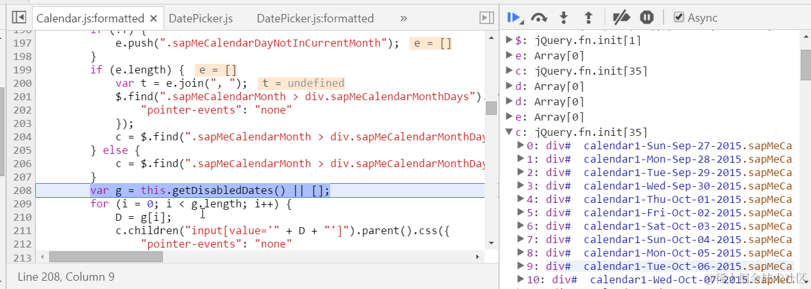Expand item 3 calendar1-Wed-Sep-30-2015
This screenshot has height=289, width=811.
pyautogui.click(x=521, y=186)
